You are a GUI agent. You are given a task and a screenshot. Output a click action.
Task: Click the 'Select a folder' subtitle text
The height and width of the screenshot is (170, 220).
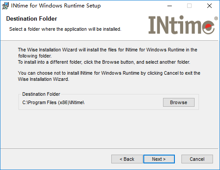(65, 29)
